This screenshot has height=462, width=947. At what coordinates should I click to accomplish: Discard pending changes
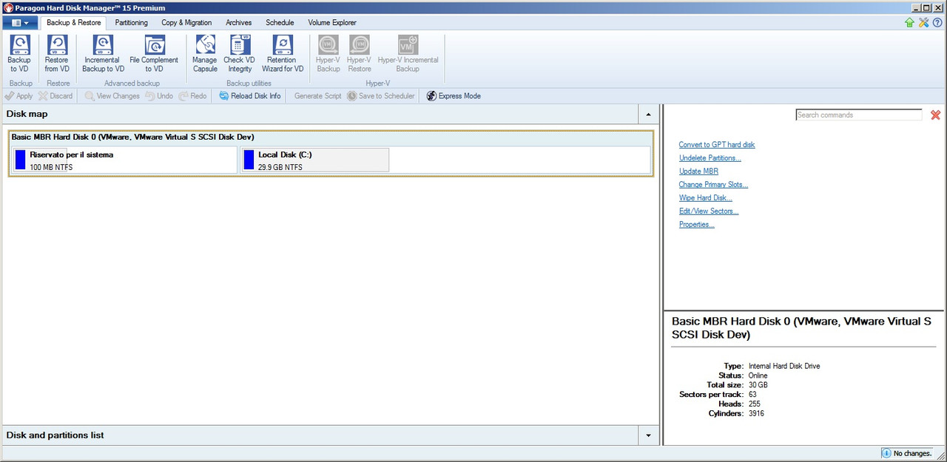tap(55, 96)
